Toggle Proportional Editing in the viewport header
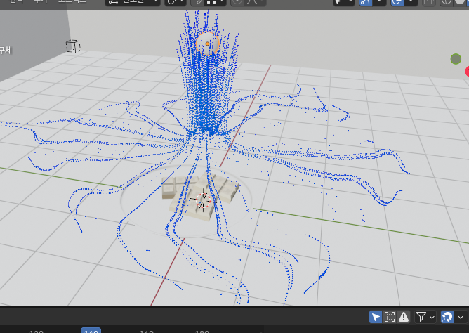Viewport: 469px width, 333px height. [237, 2]
